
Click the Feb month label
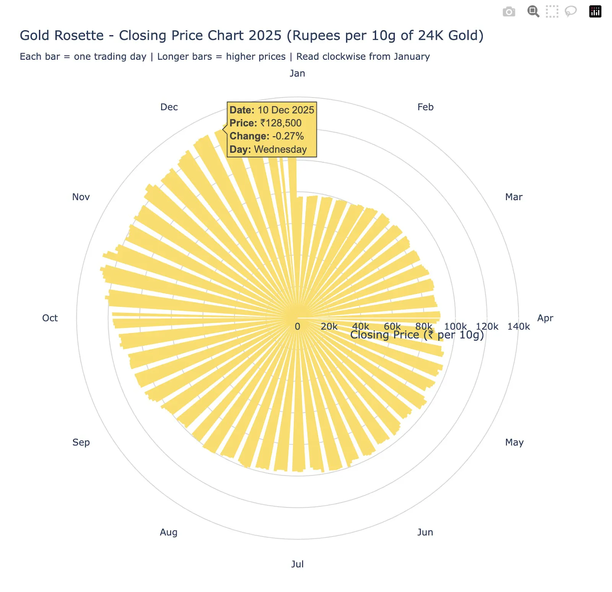426,107
